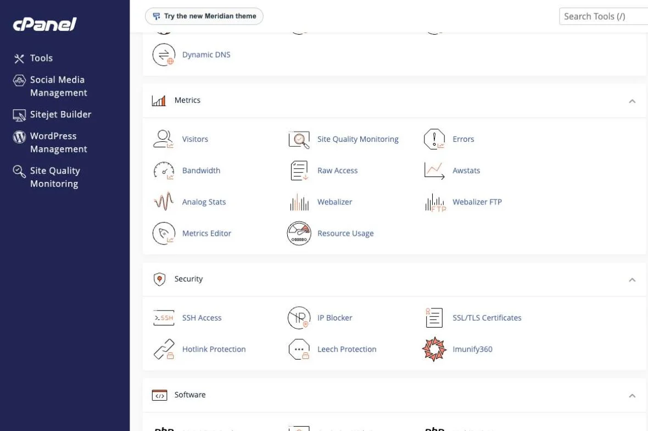Click the Tools wrench icon in sidebar
Image resolution: width=648 pixels, height=431 pixels.
(19, 58)
